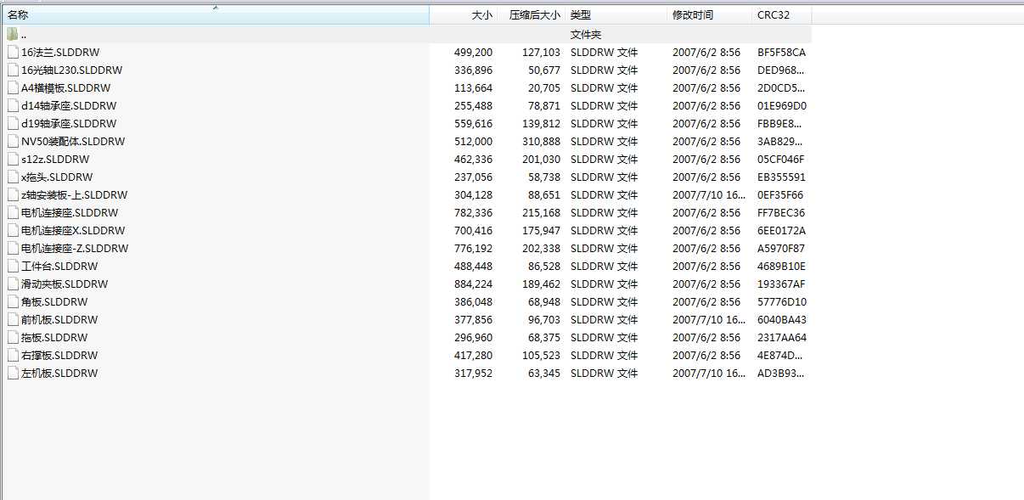This screenshot has width=1024, height=500.
Task: Click the size value 782,336
Action: 473,212
